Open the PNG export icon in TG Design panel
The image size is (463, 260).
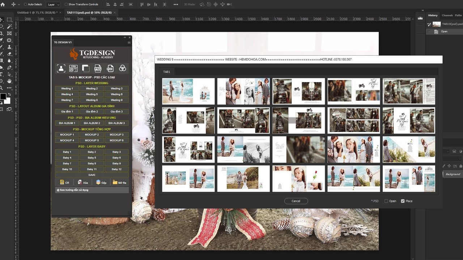click(98, 68)
